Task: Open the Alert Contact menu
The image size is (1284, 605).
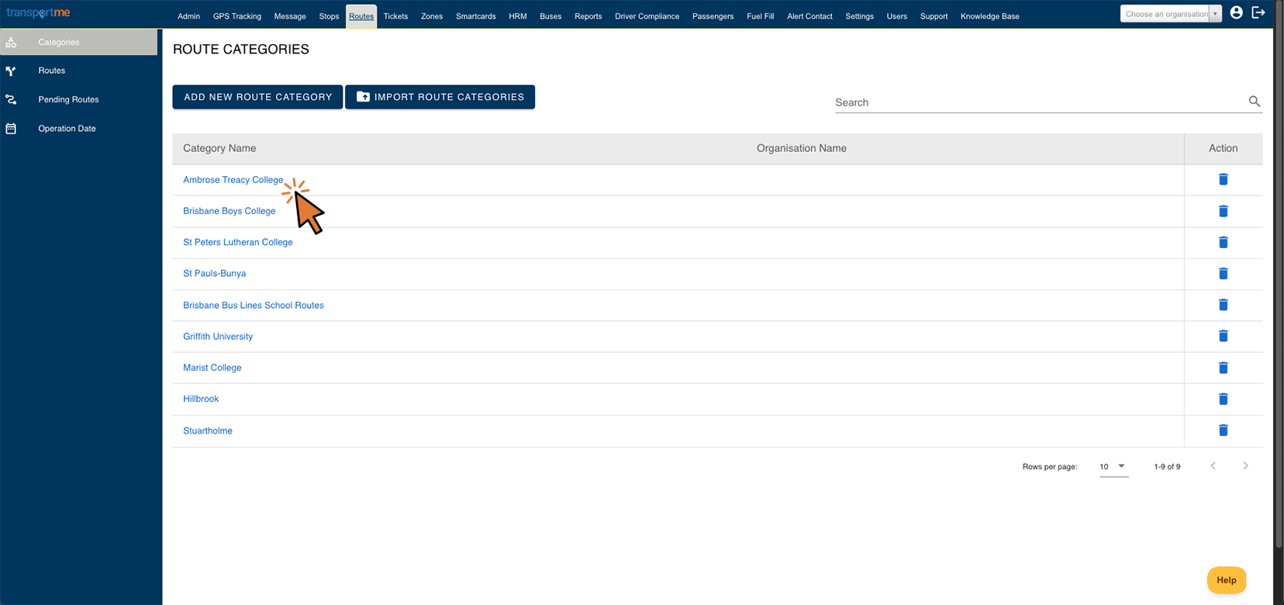Action: point(809,16)
